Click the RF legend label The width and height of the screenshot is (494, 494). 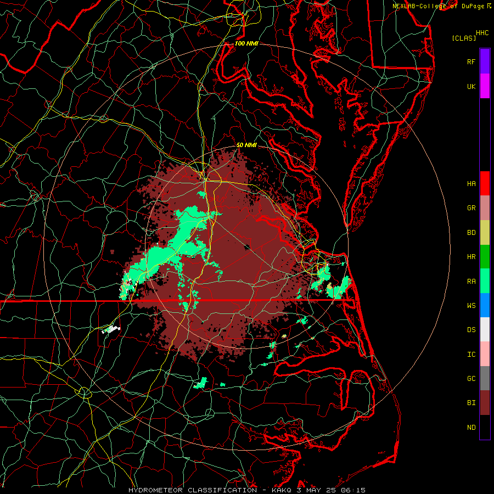471,61
